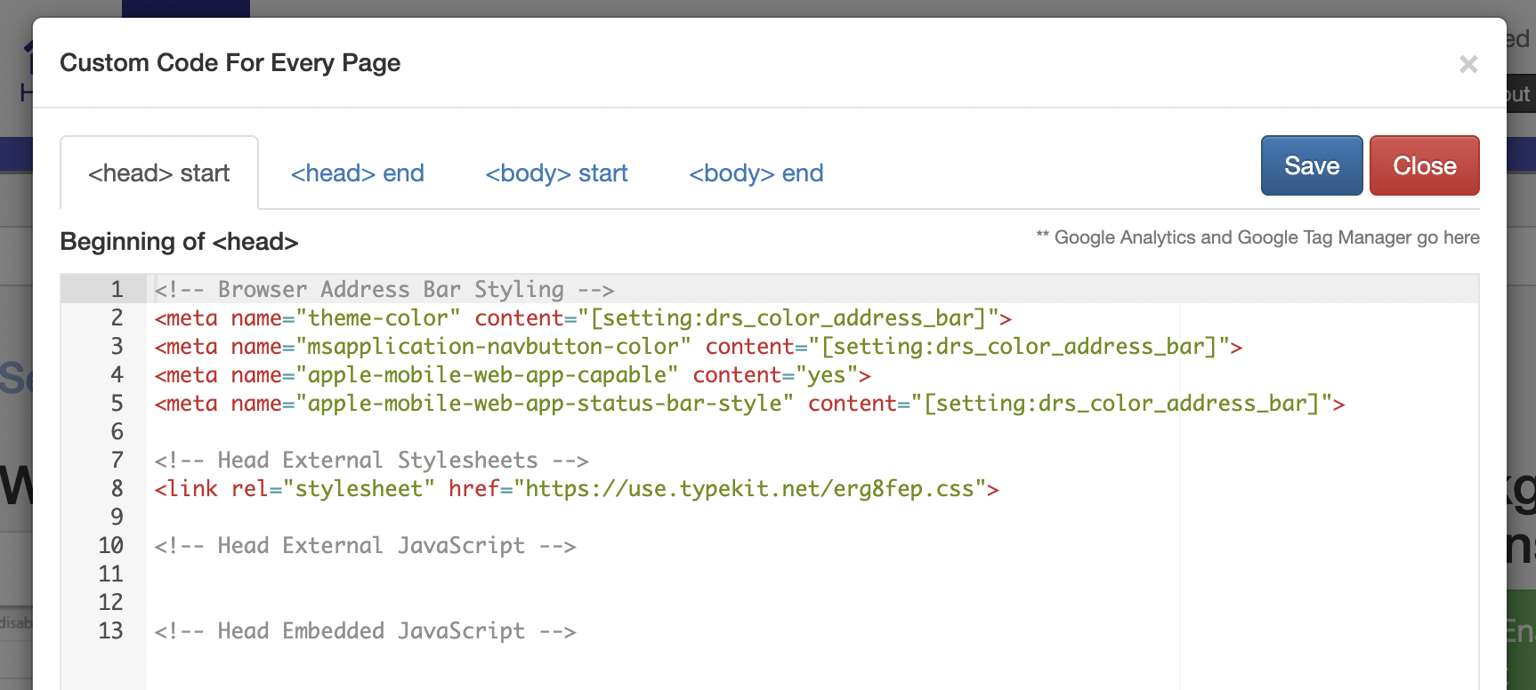Select the <body> end tab

pyautogui.click(x=756, y=173)
